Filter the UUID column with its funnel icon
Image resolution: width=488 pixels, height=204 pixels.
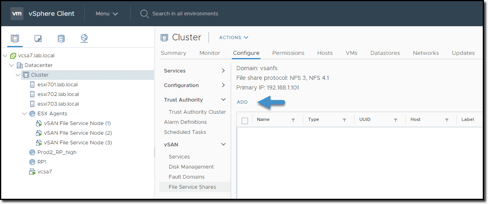click(396, 120)
